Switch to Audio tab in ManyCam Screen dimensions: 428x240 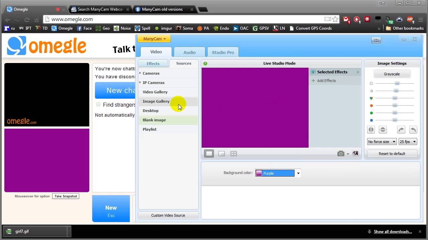189,52
